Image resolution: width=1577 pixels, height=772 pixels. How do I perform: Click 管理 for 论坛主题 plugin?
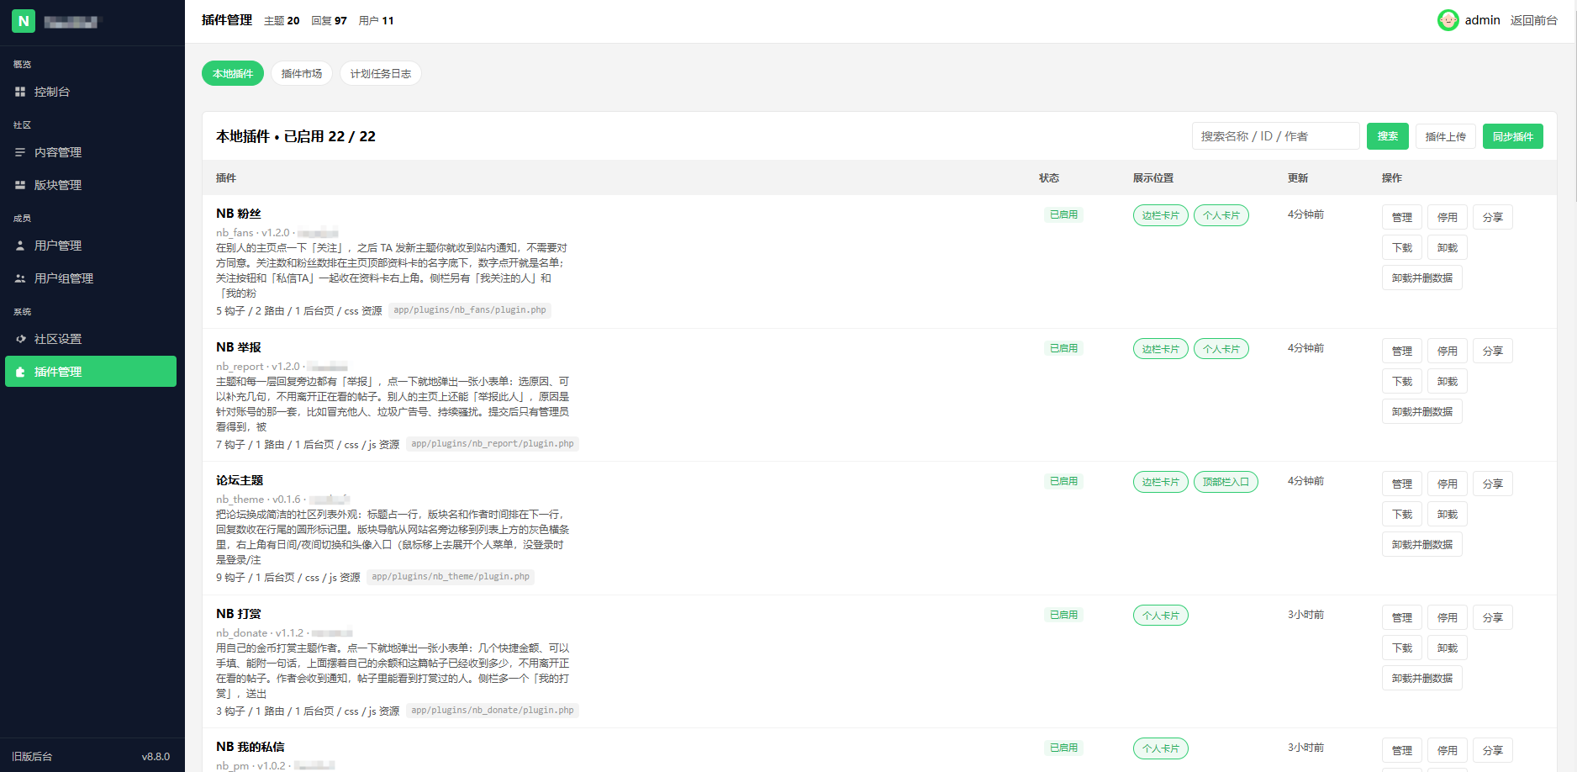point(1402,484)
